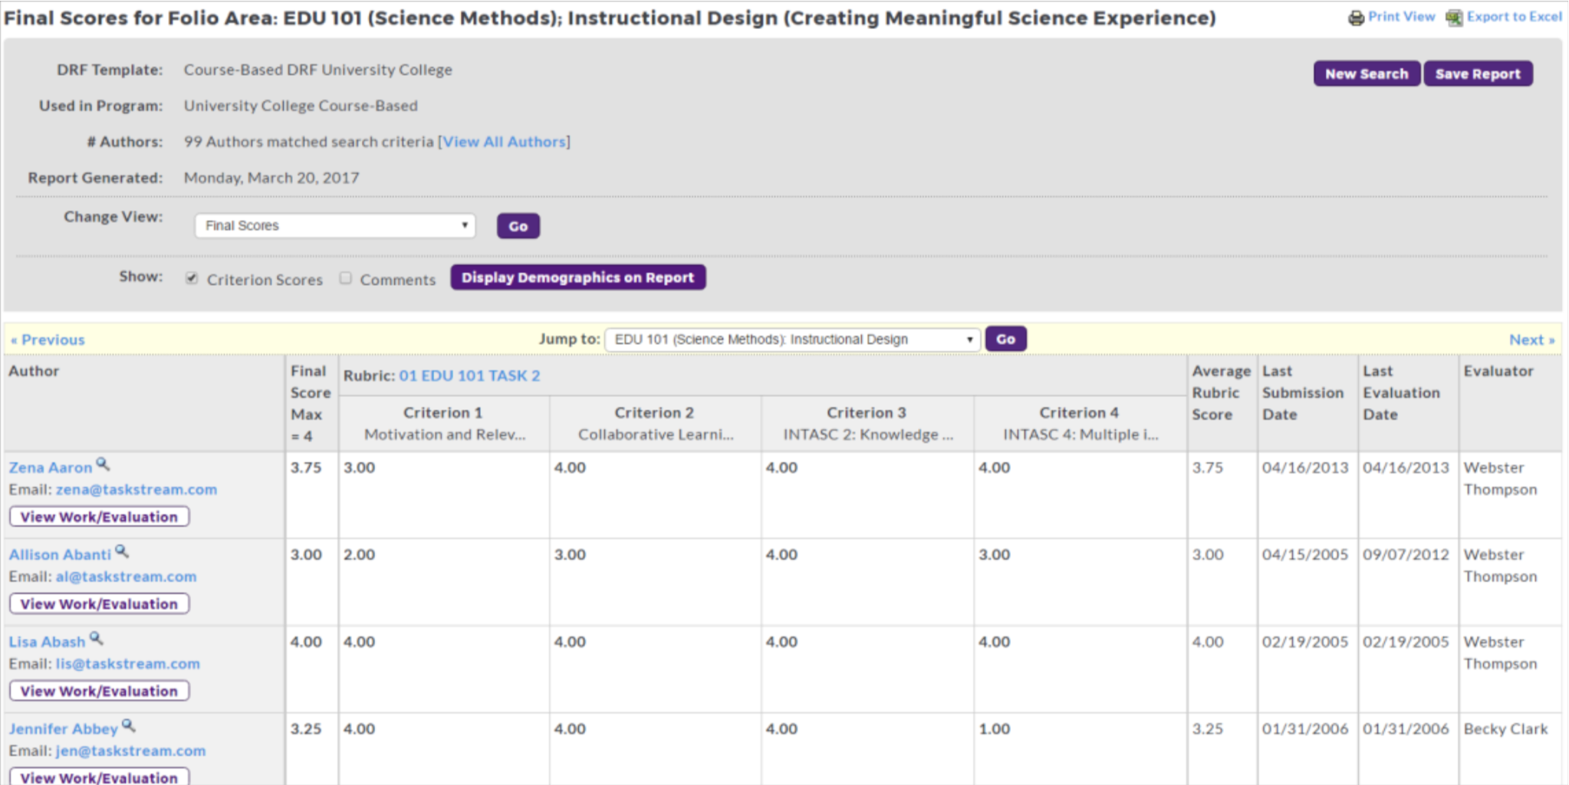Select Allison Abanti's evaluation date 09/07/2012
This screenshot has height=785, width=1569.
(1406, 554)
